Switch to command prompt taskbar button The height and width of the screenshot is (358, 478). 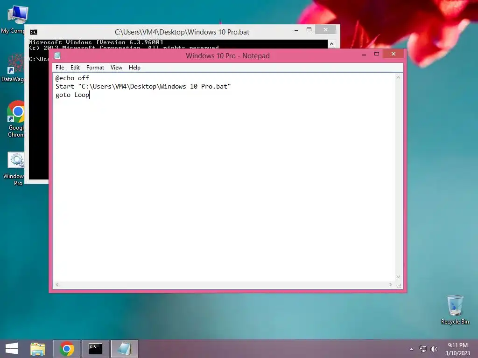pyautogui.click(x=95, y=349)
